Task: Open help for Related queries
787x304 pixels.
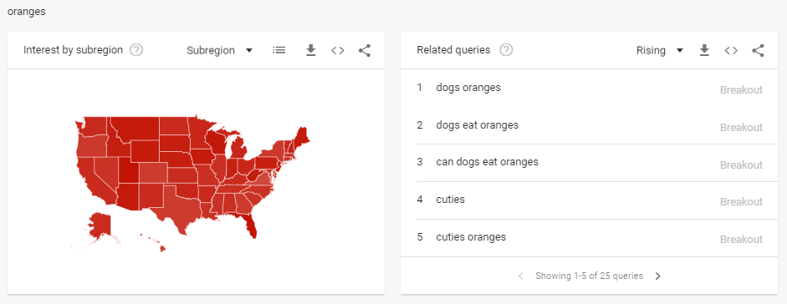Action: (x=507, y=50)
